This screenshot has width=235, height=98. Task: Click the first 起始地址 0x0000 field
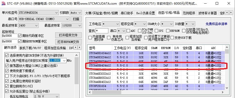click(x=10, y=36)
